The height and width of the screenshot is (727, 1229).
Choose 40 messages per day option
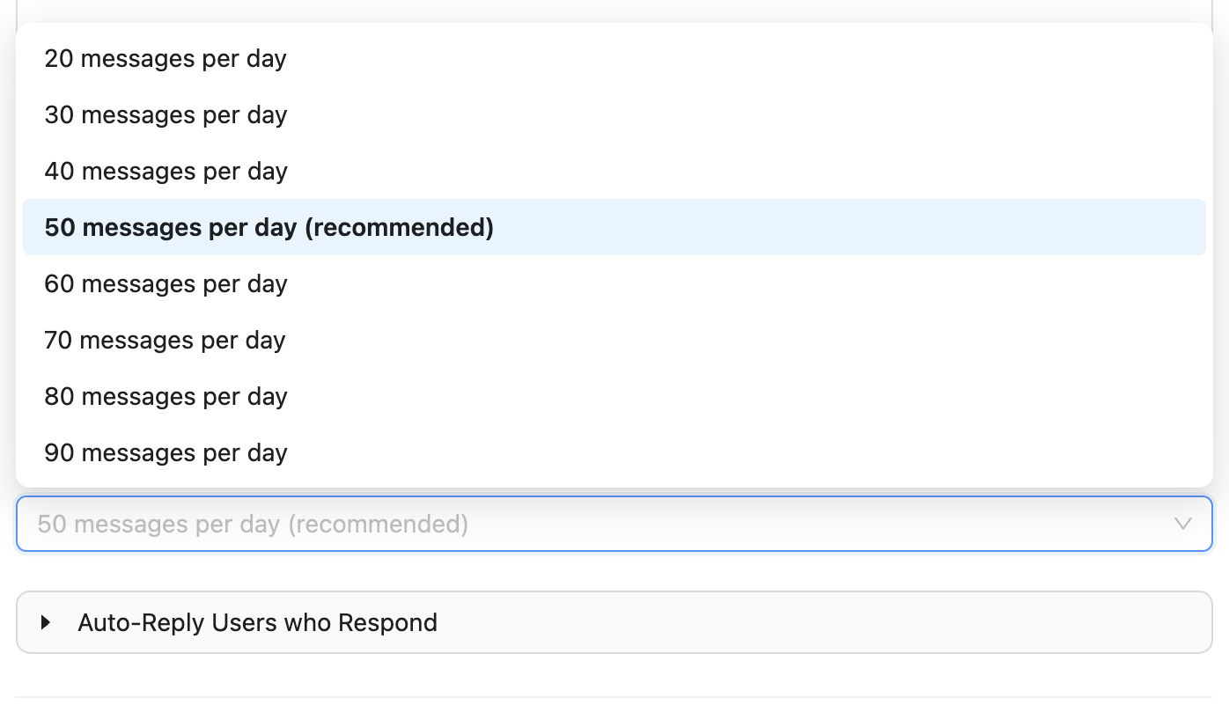click(165, 171)
